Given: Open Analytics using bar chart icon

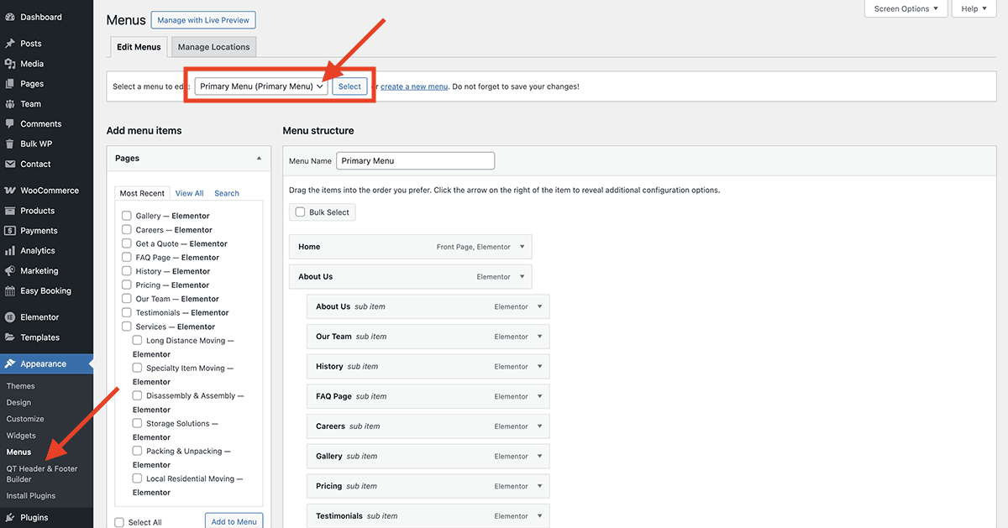Looking at the screenshot, I should (x=10, y=251).
